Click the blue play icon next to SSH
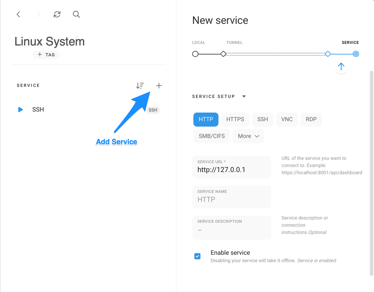 point(20,109)
